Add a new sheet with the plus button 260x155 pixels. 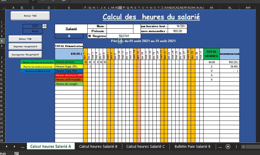[228, 147]
